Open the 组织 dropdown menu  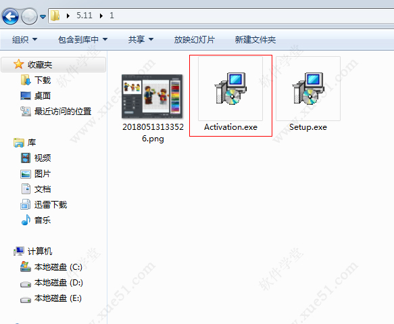click(24, 39)
